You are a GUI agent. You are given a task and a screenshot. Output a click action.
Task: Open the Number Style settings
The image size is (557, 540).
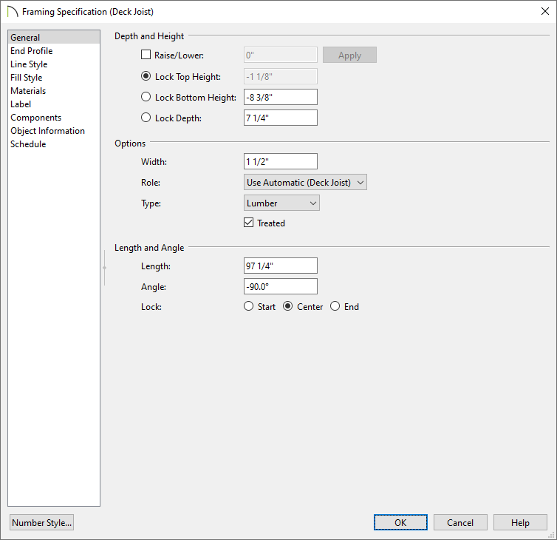(41, 522)
